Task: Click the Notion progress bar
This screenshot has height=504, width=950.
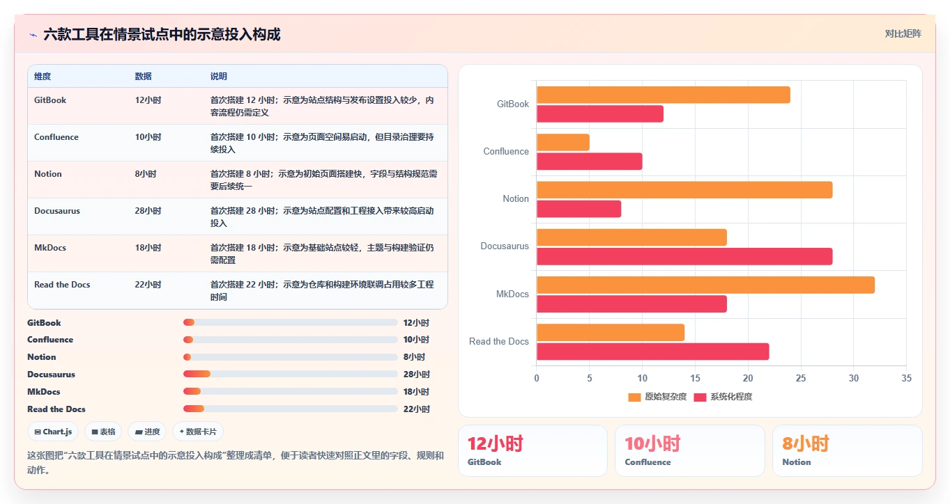Action: (x=290, y=357)
